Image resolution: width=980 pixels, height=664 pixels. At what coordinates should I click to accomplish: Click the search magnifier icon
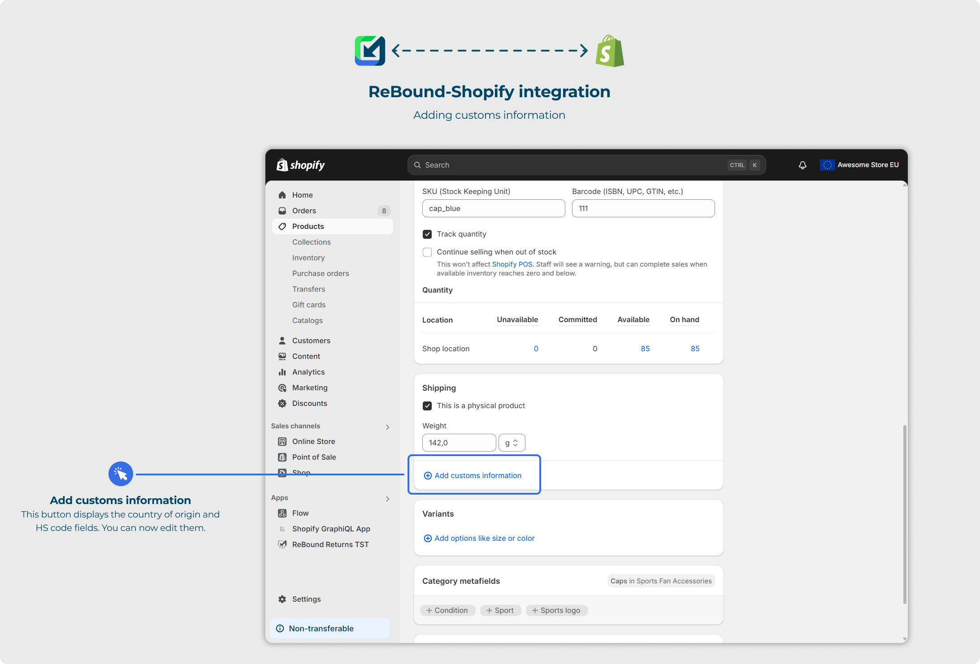(x=417, y=165)
